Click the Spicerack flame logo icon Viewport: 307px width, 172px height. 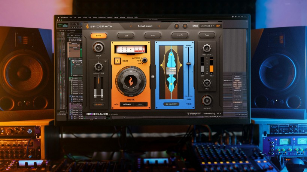(x=87, y=26)
